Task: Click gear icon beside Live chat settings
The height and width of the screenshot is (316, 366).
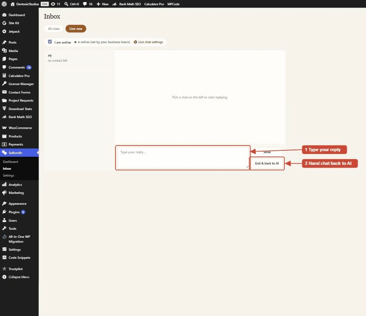Action: click(x=136, y=42)
